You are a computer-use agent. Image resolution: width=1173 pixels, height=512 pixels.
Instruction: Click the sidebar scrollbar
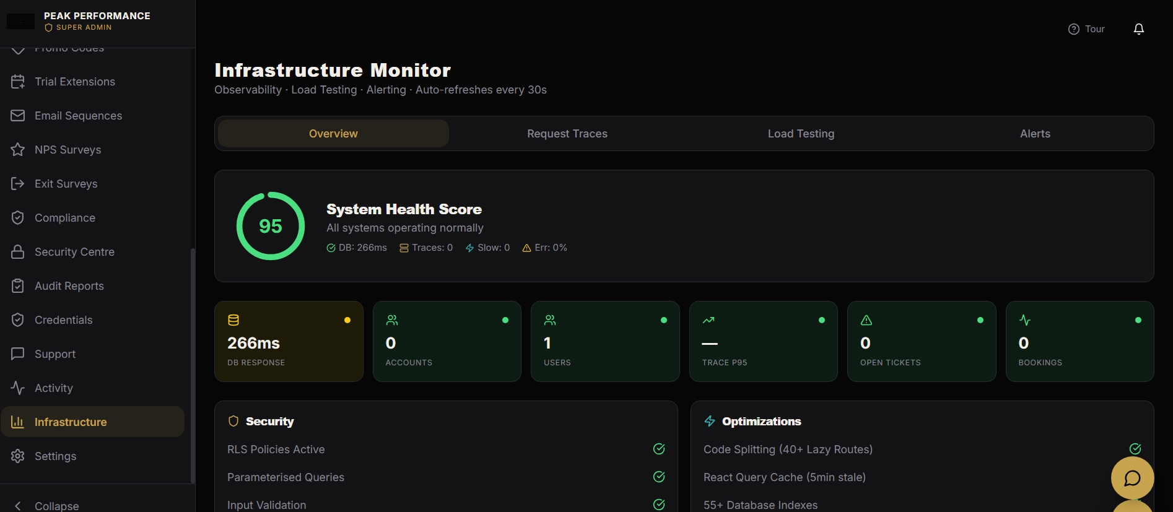(x=193, y=365)
